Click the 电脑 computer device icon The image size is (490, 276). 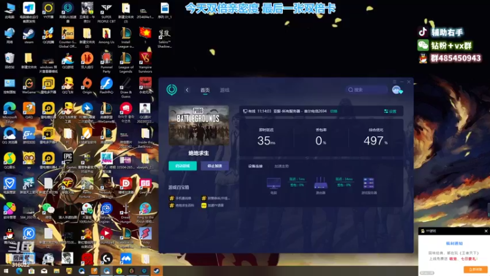pyautogui.click(x=273, y=183)
